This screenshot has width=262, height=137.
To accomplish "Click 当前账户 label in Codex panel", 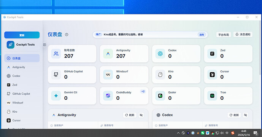I will pyautogui.click(x=163, y=126).
